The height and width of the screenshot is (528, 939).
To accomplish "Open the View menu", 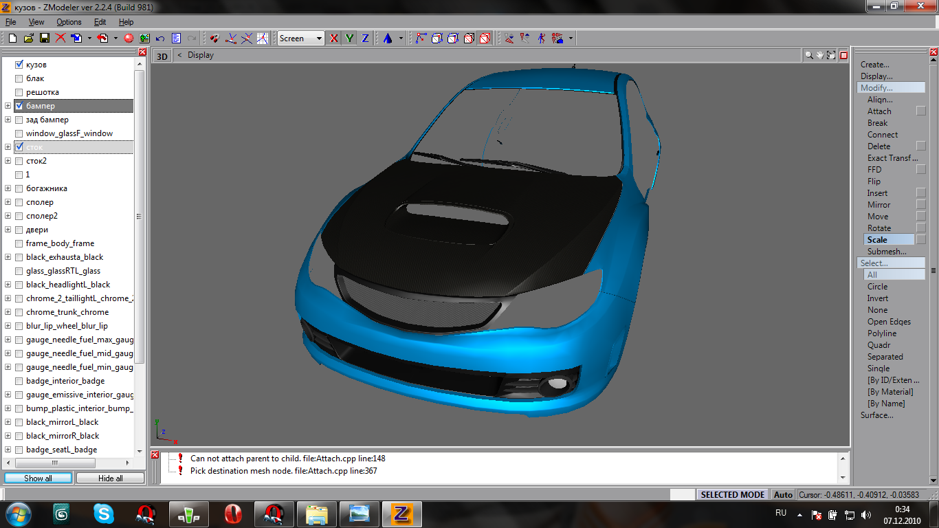I will pyautogui.click(x=36, y=22).
